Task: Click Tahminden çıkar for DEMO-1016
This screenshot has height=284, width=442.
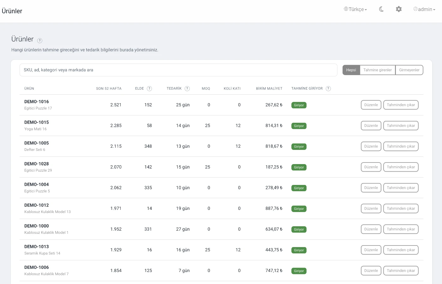Action: coord(401,105)
